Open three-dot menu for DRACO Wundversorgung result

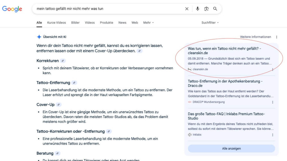[x=272, y=102]
